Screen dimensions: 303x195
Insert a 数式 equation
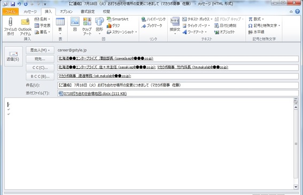pyautogui.click(x=256, y=19)
